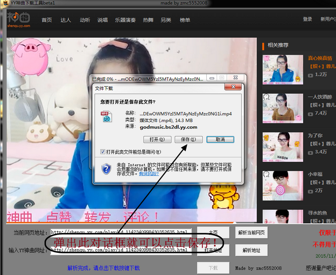Click the 一人饮酒醉 title link
Viewport: 336px width, 275px height.
coord(320,97)
